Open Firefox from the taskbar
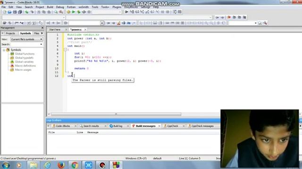This screenshot has height=169, width=302. [x=61, y=165]
